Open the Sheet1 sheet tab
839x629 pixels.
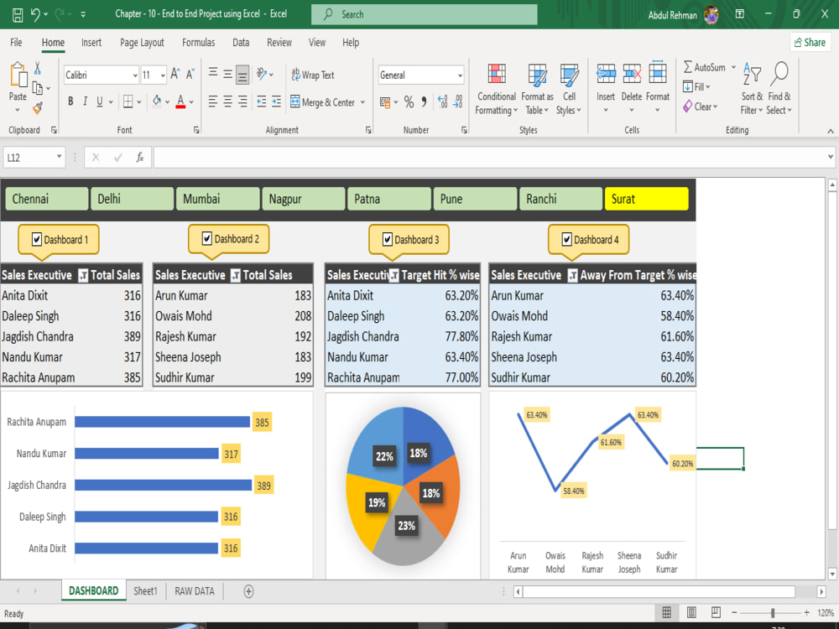point(145,591)
